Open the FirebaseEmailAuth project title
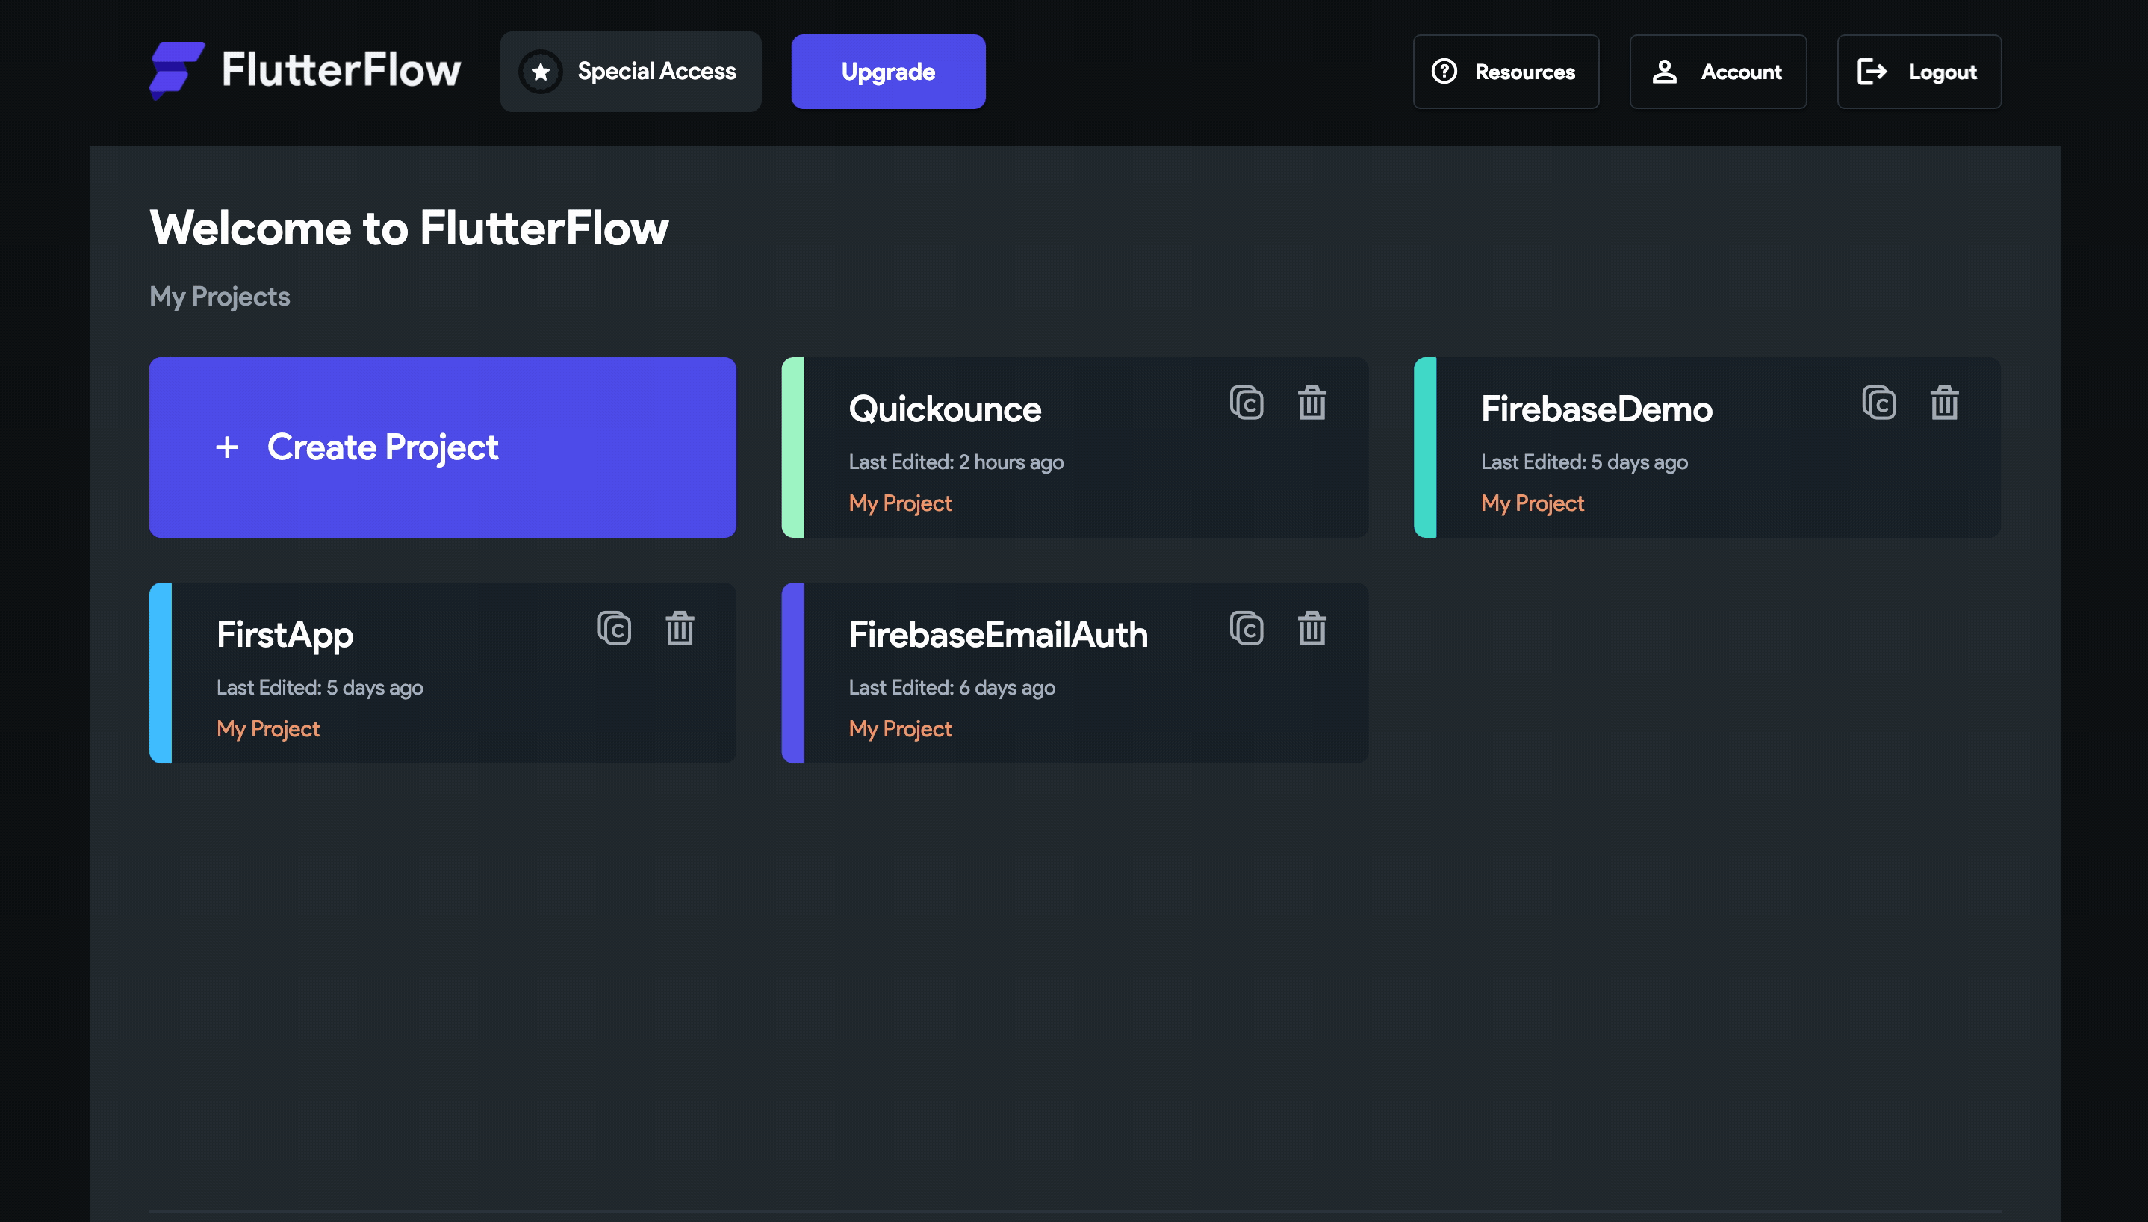The height and width of the screenshot is (1222, 2148). point(999,634)
